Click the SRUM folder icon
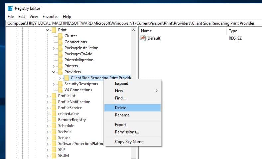Viewport: 262px width, 159px height. click(x=54, y=156)
